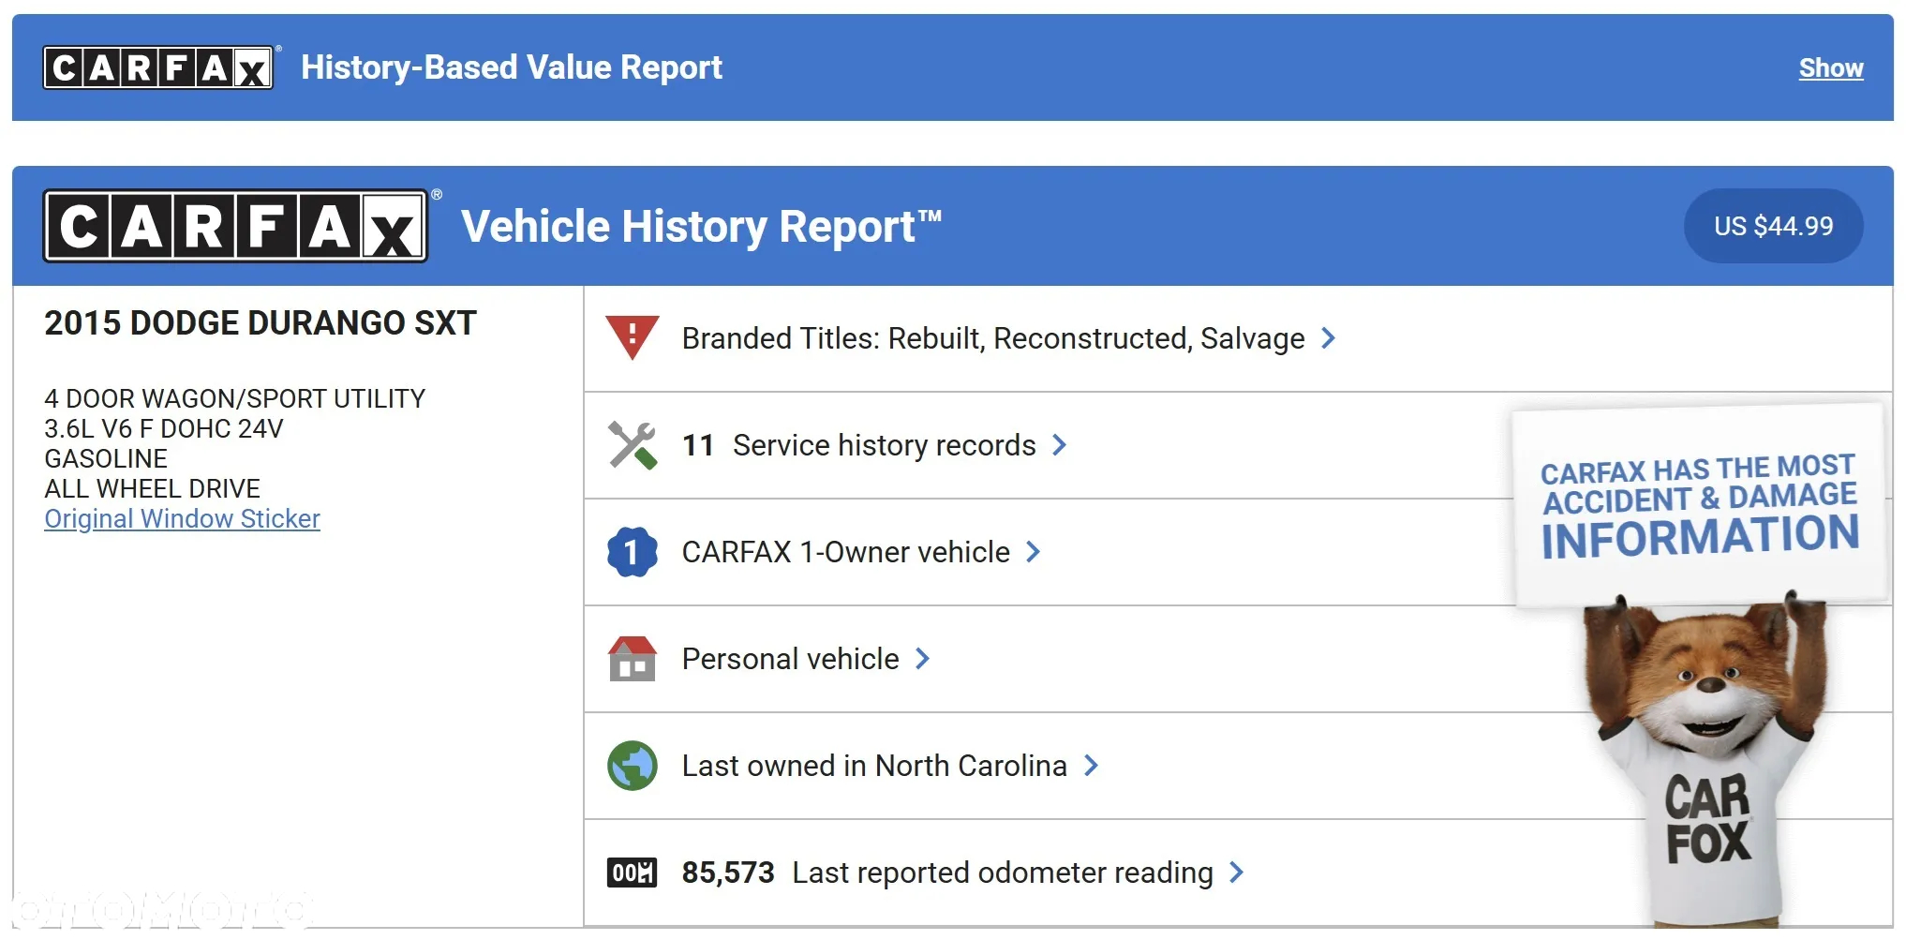Click the blue 1-Owner badge icon
The height and width of the screenshot is (940, 1906).
click(x=633, y=552)
